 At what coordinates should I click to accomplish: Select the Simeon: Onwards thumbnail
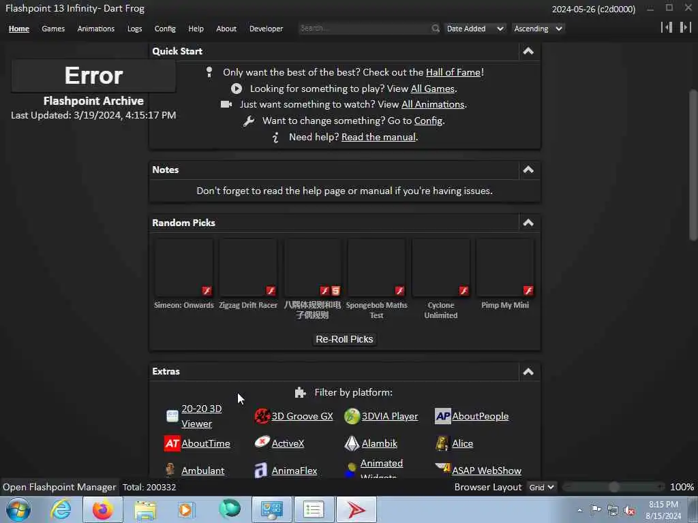pos(184,268)
